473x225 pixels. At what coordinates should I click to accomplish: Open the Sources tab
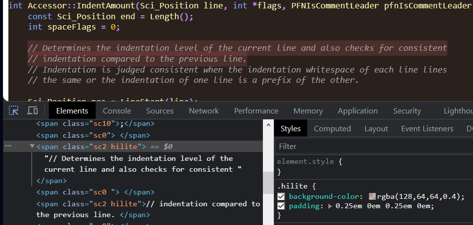(x=160, y=111)
